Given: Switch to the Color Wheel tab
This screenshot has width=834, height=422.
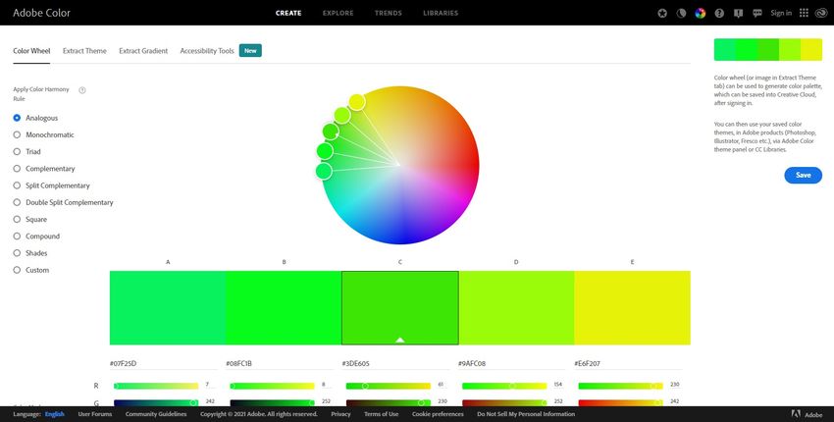Looking at the screenshot, I should pyautogui.click(x=31, y=51).
